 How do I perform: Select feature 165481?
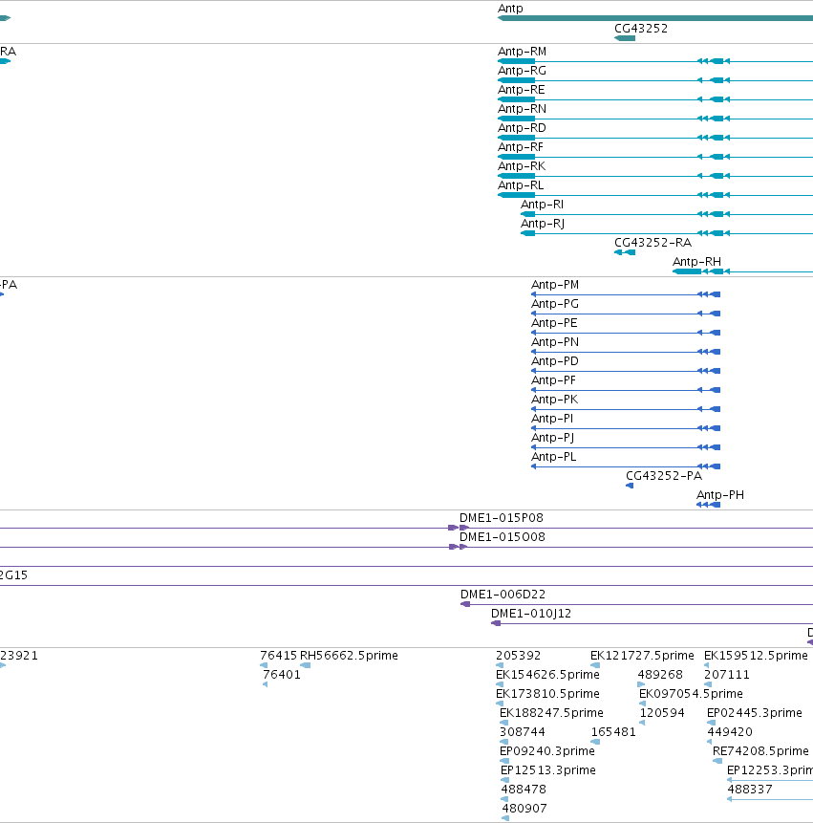[613, 732]
